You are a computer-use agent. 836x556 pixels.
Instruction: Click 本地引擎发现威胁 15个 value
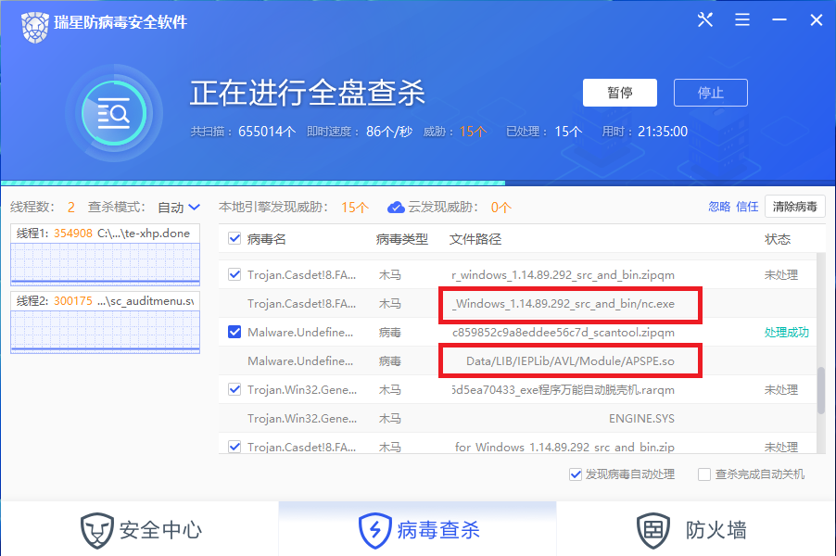tap(355, 208)
